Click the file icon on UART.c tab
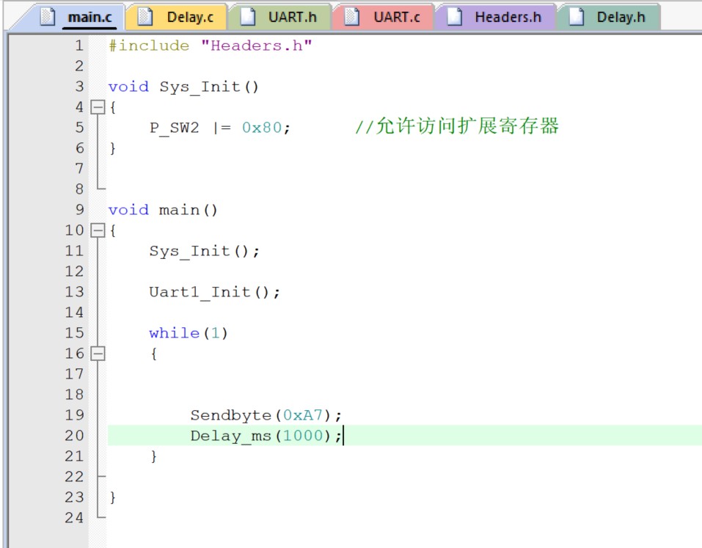Image resolution: width=702 pixels, height=548 pixels. click(x=352, y=16)
